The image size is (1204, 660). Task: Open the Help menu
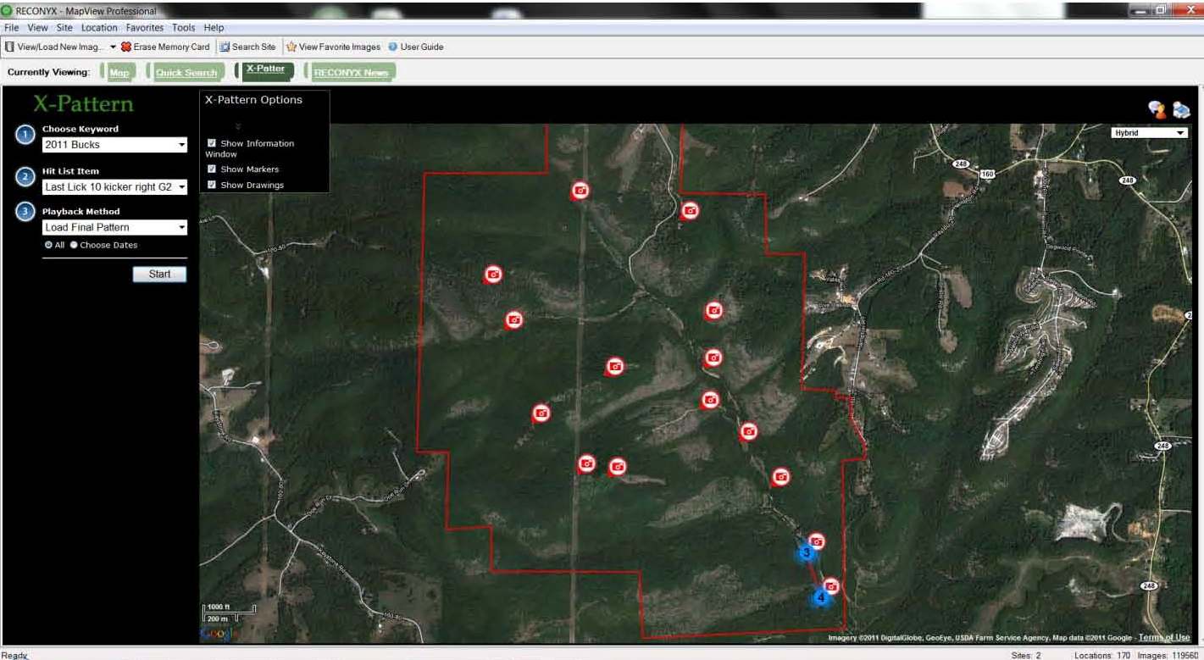[214, 28]
